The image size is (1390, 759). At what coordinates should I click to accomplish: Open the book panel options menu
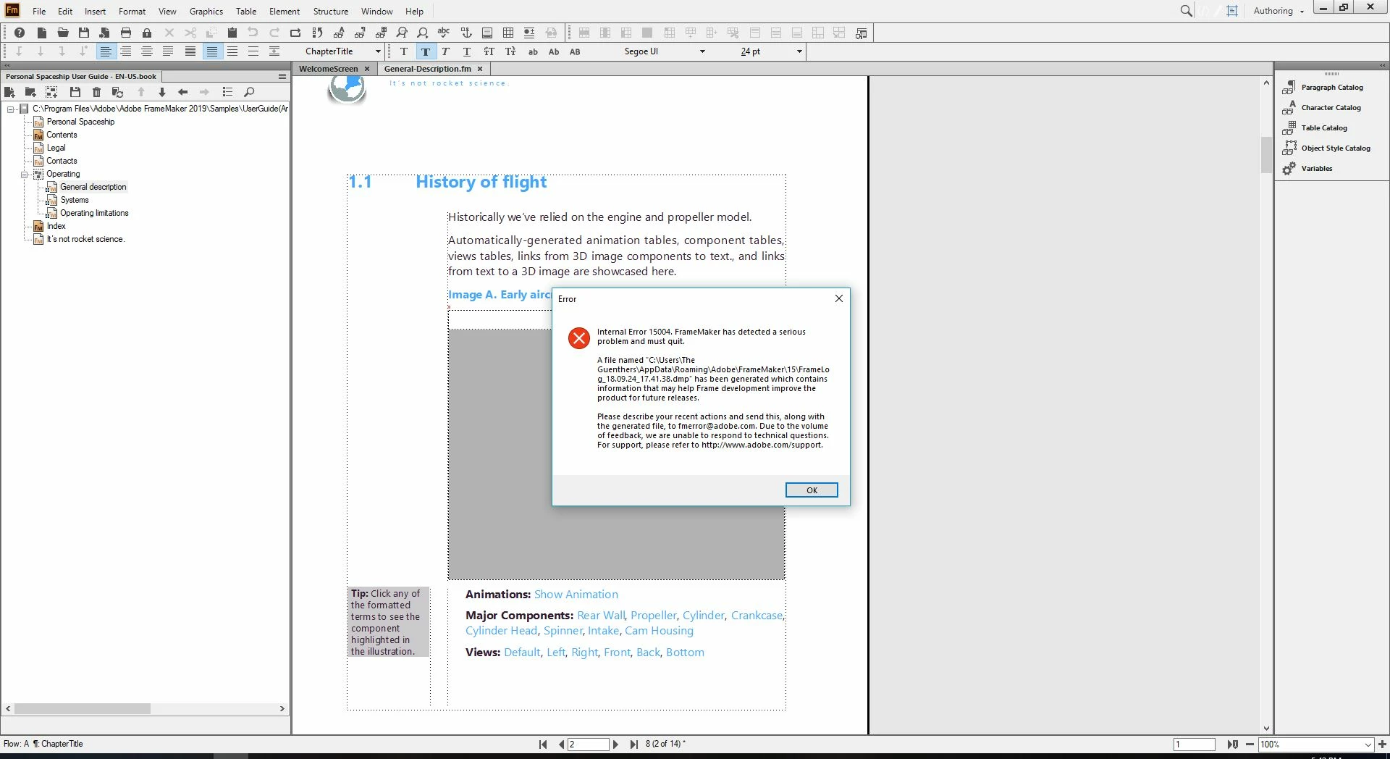(x=282, y=76)
